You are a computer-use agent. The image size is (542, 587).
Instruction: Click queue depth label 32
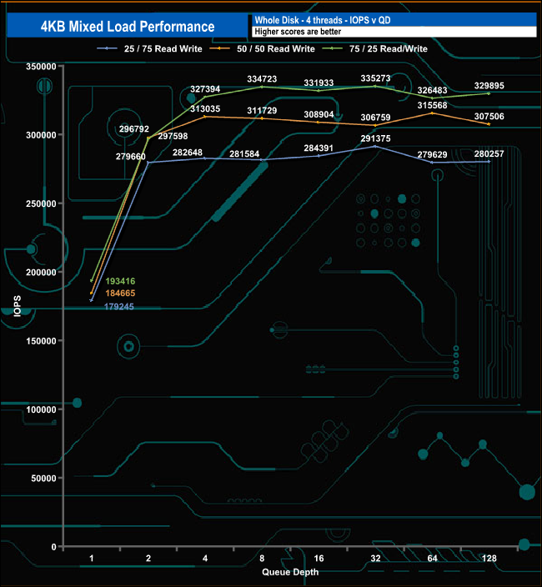[x=375, y=559]
